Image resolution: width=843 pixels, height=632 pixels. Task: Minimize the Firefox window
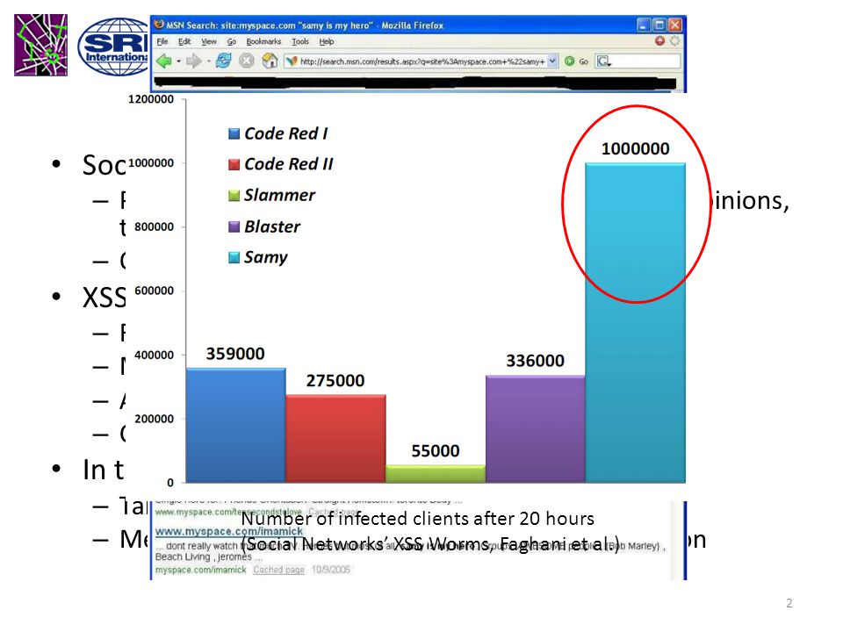(x=644, y=25)
